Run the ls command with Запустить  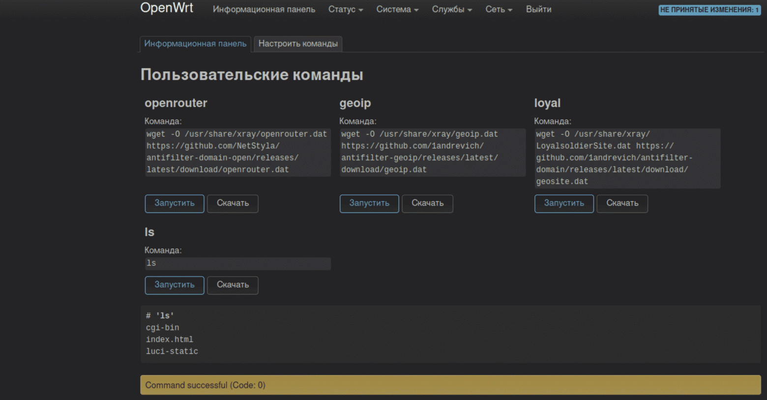pyautogui.click(x=175, y=285)
